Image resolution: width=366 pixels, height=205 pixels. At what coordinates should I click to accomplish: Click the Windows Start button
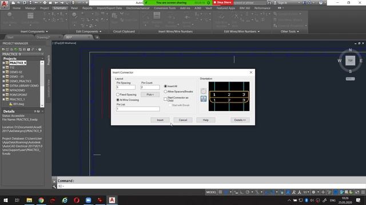coord(5,200)
